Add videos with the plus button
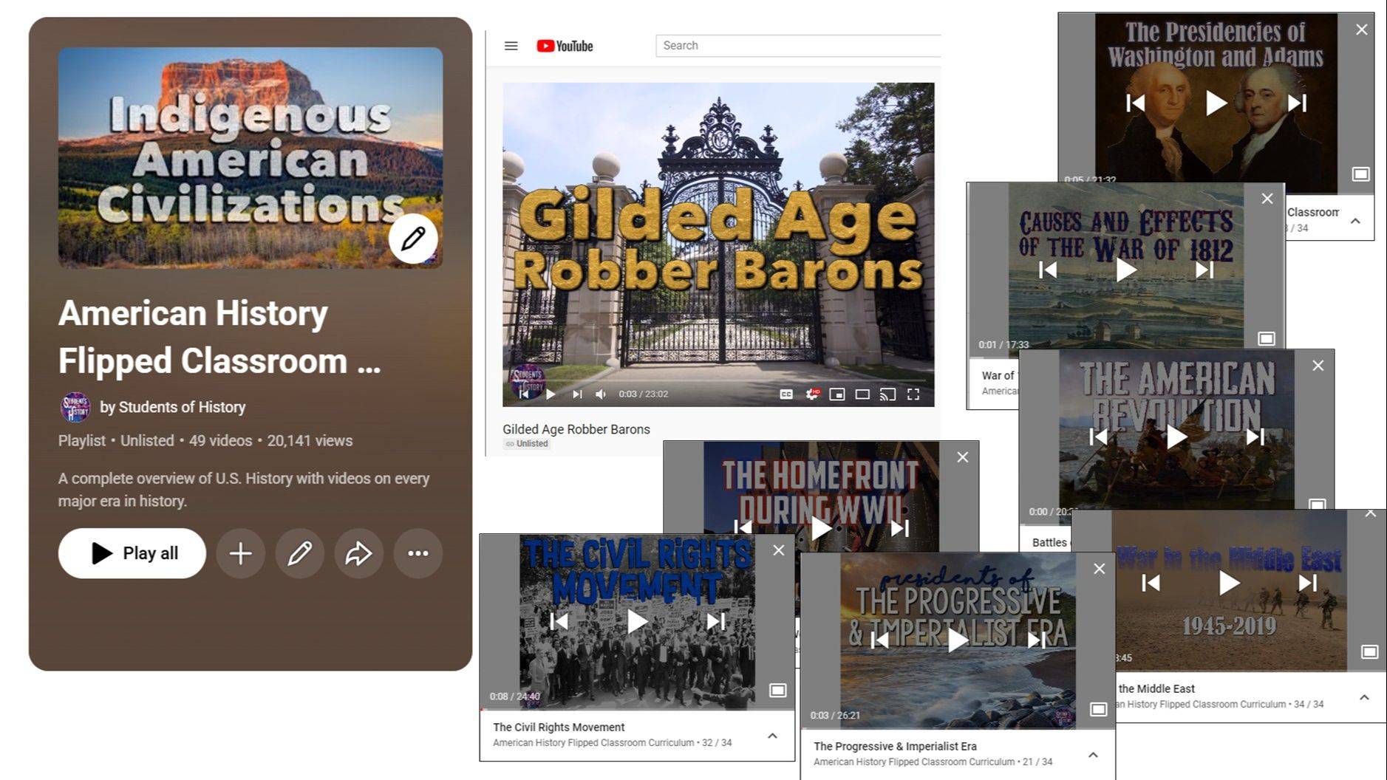The image size is (1387, 780). (x=240, y=553)
